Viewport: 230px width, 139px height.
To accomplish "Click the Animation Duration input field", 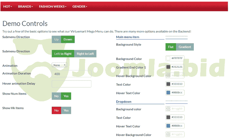I will tap(71, 74).
